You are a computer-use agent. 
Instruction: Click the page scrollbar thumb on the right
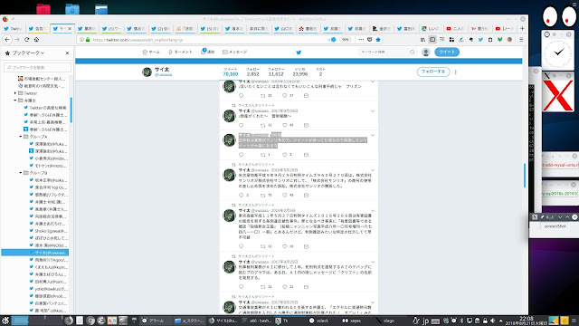525,176
